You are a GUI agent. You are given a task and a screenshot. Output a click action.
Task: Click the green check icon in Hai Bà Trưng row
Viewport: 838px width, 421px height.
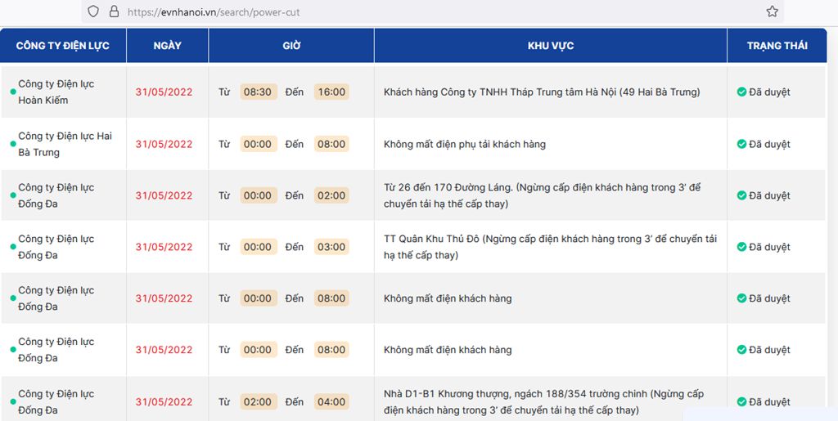coord(741,144)
